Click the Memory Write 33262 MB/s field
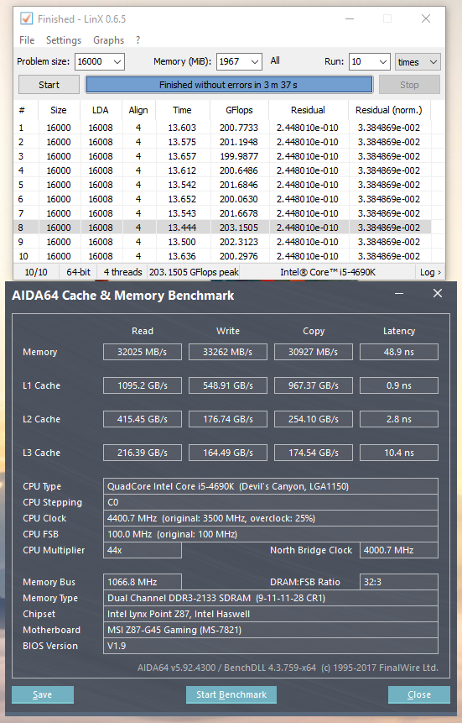This screenshot has width=462, height=723. point(228,352)
